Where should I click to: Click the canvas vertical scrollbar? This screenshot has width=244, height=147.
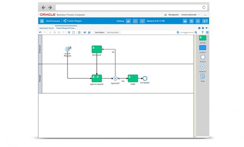pos(195,86)
